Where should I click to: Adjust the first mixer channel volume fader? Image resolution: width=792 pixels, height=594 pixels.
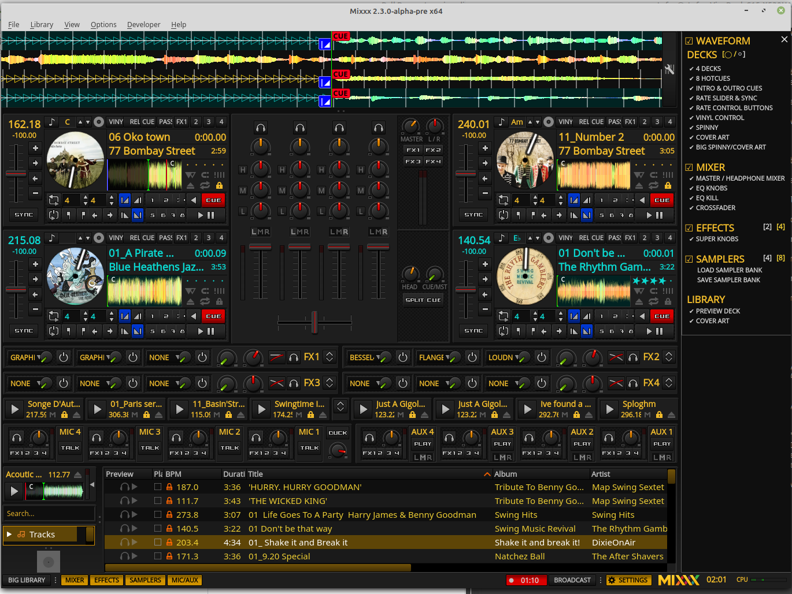[x=260, y=247]
